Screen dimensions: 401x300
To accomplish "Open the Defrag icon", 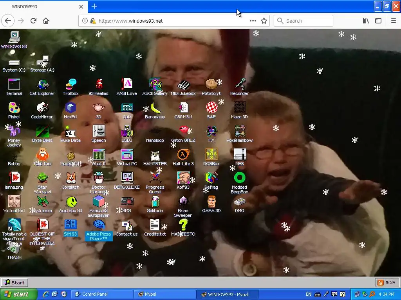I will 211,181.
